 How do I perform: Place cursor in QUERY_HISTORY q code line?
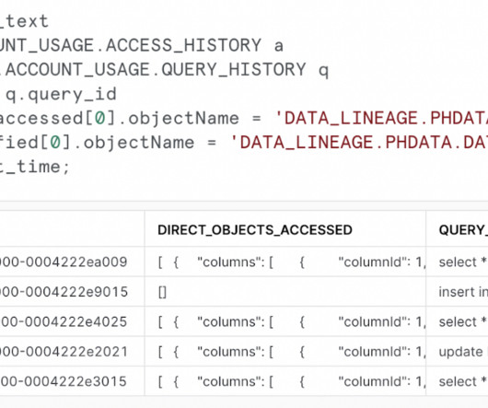click(164, 69)
